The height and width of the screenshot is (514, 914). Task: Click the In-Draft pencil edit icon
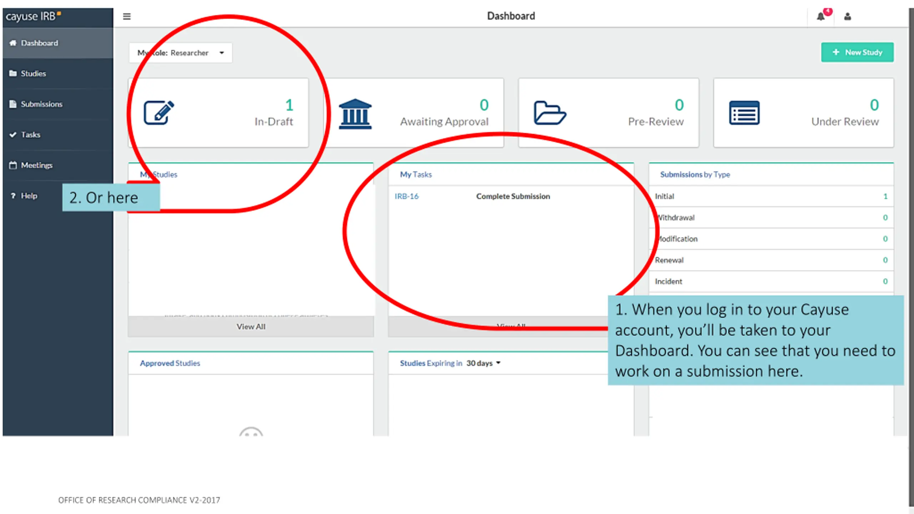pos(159,112)
